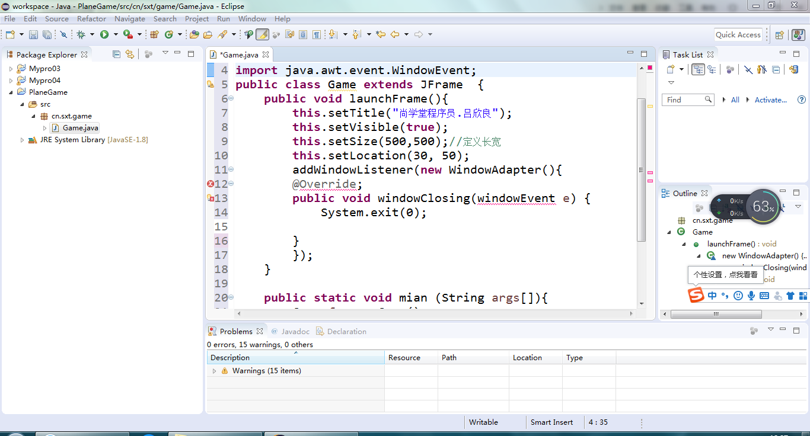
Task: Open Task List help question icon
Action: tap(802, 100)
